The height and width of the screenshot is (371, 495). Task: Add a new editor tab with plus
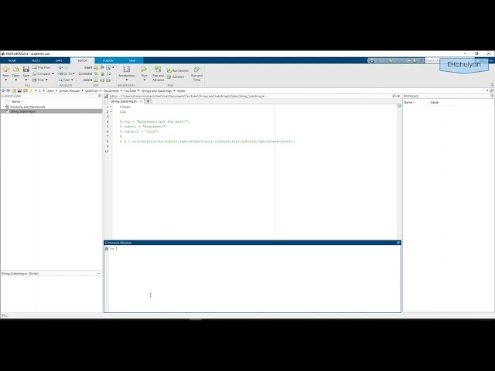(x=148, y=101)
